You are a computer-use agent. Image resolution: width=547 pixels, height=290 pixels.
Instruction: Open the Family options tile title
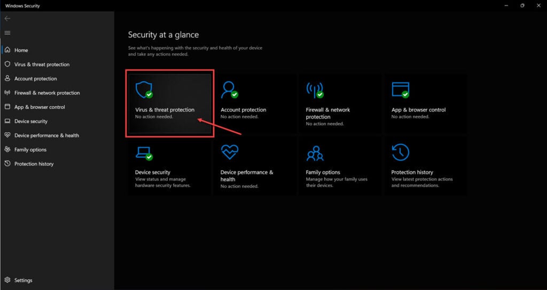(323, 172)
